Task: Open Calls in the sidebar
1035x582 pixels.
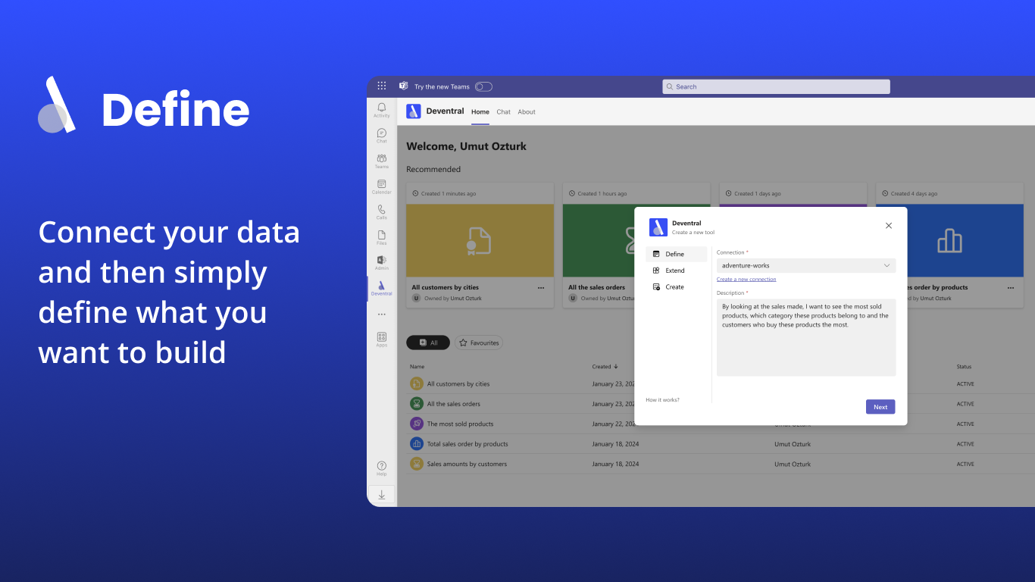Action: (382, 212)
